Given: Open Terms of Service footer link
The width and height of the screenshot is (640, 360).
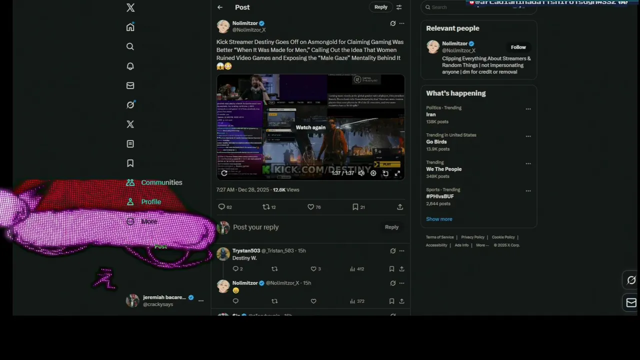Looking at the screenshot, I should (x=440, y=237).
